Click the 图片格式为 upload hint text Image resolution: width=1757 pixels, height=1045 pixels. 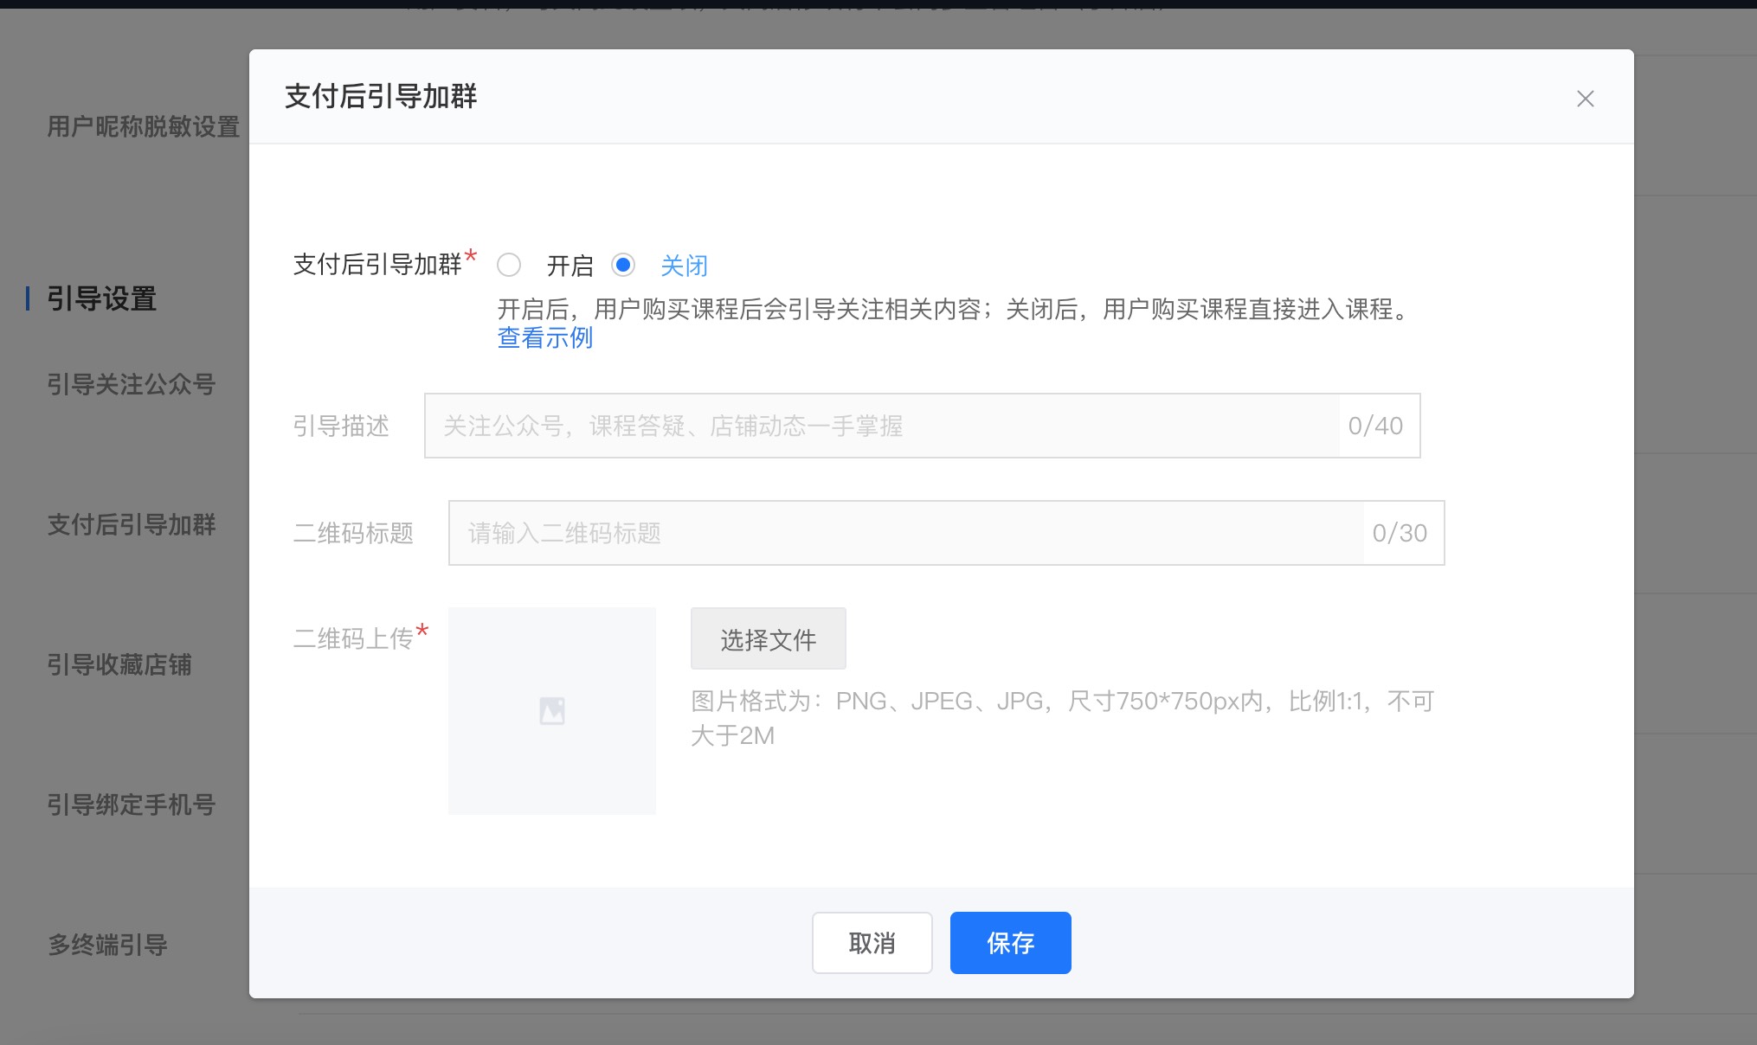[1063, 718]
